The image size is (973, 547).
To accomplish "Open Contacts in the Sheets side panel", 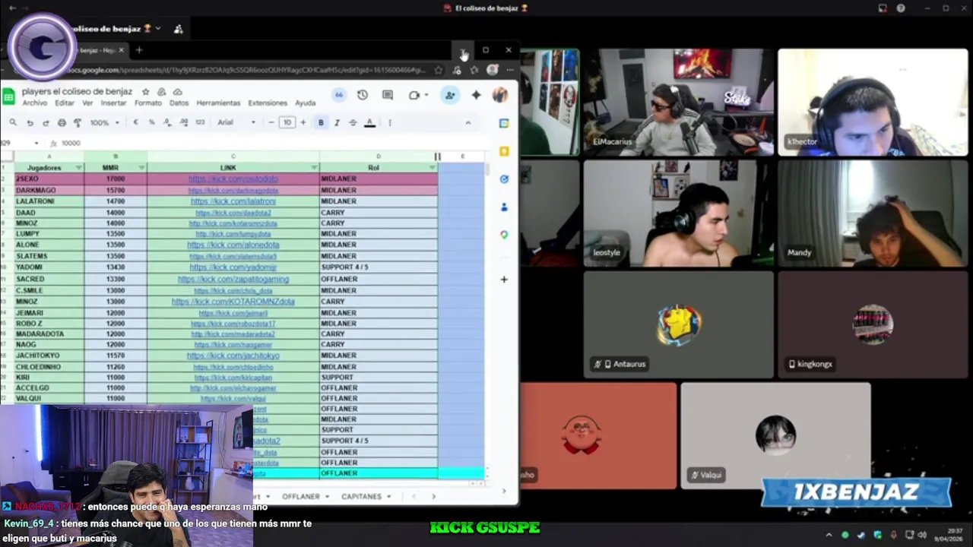I will (x=504, y=207).
